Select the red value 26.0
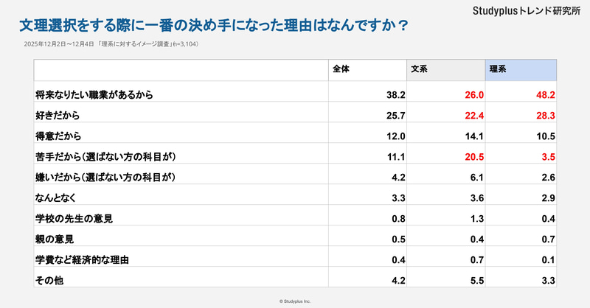The width and height of the screenshot is (590, 308). point(474,95)
